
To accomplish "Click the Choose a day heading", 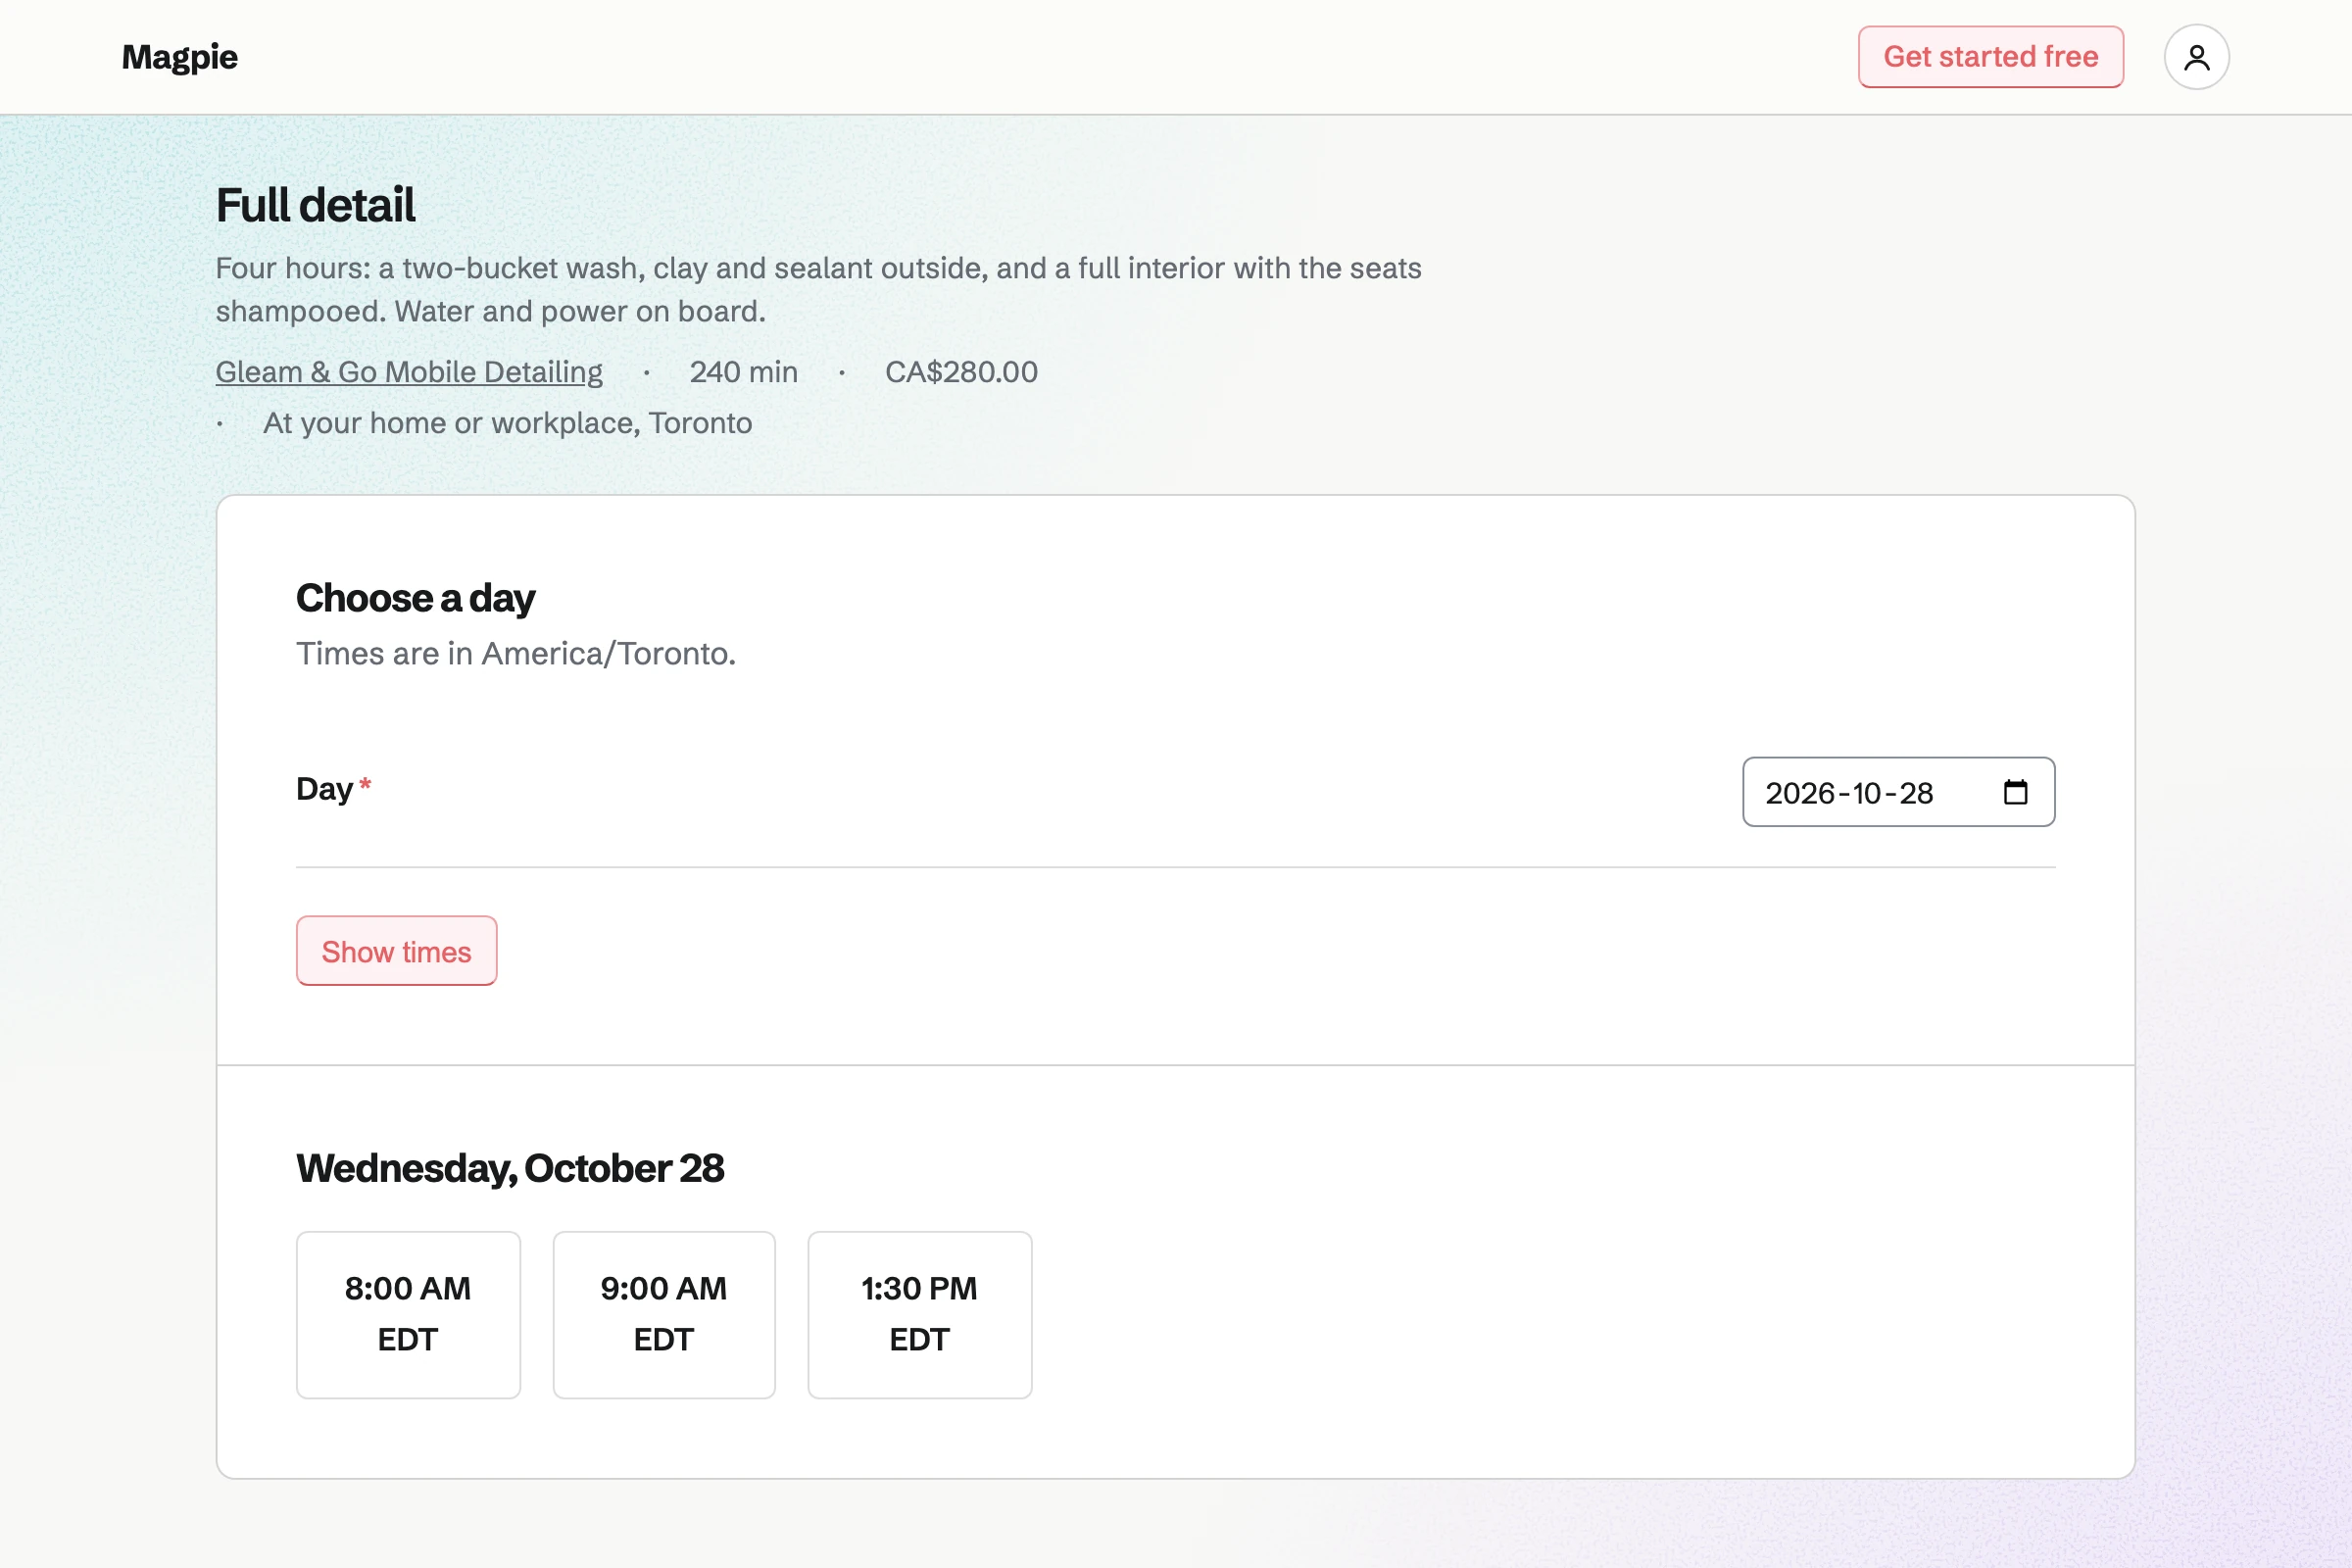I will [415, 598].
